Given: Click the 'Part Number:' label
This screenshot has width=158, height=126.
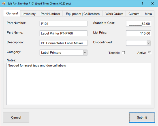Looking at the screenshot, I should pos(16,23).
